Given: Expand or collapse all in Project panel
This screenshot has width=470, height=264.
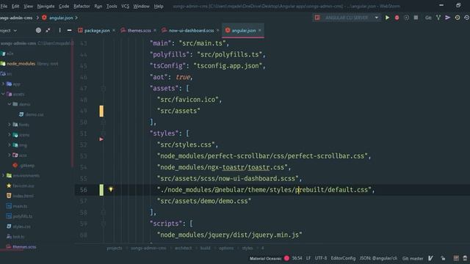Looking at the screenshot, I should pos(48,30).
